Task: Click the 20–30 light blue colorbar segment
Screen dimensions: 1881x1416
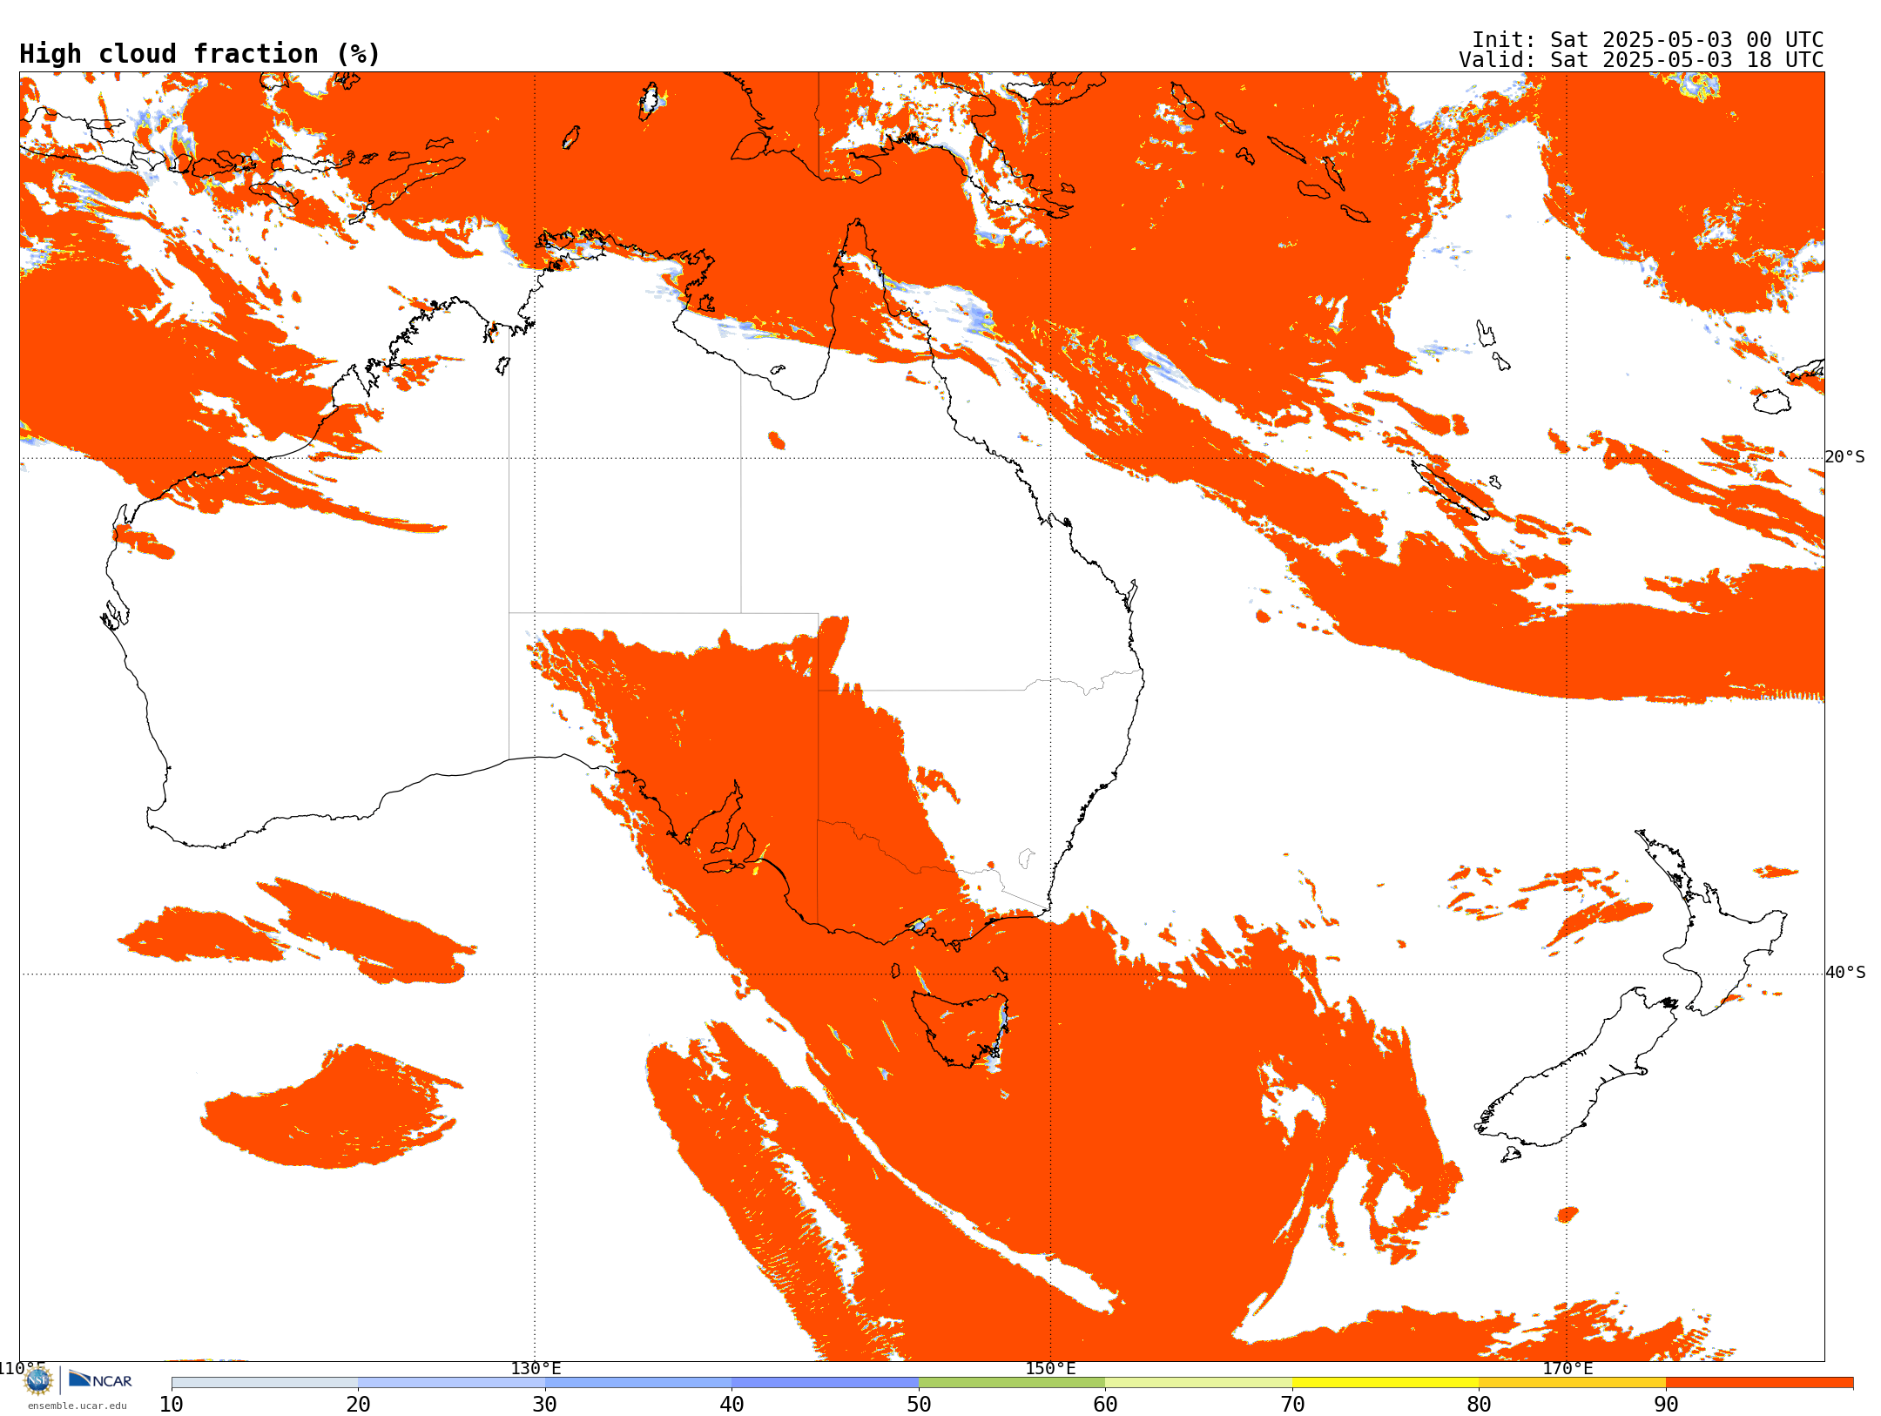Action: tap(451, 1383)
